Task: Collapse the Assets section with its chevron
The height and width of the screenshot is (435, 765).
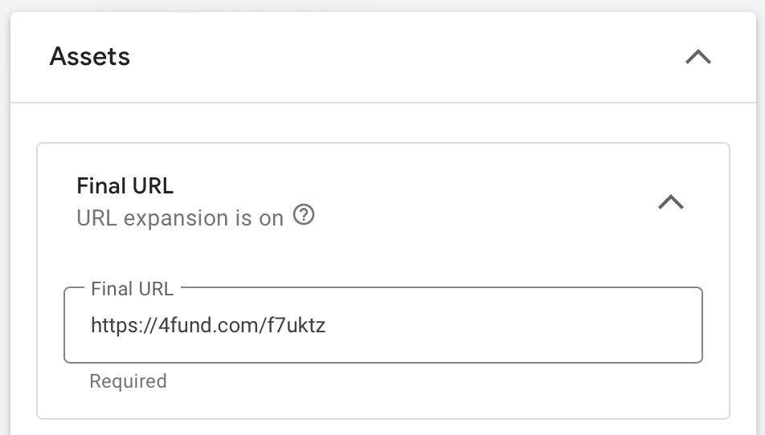Action: (698, 56)
